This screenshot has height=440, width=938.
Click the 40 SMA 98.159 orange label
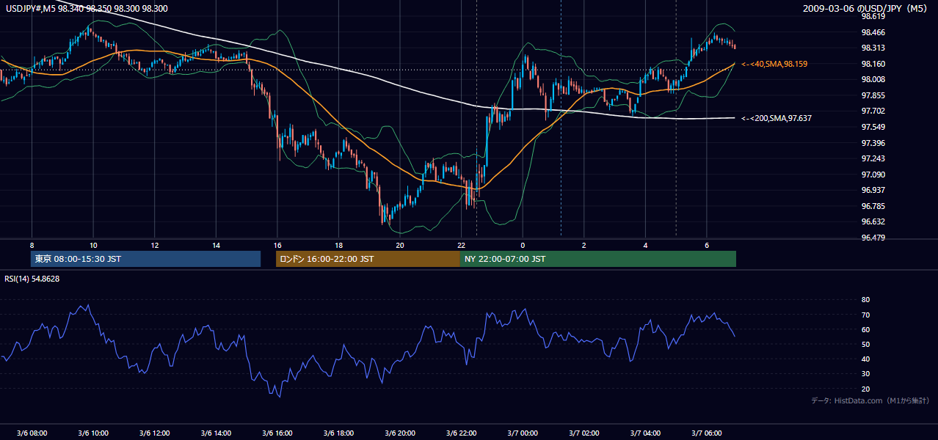(x=774, y=65)
